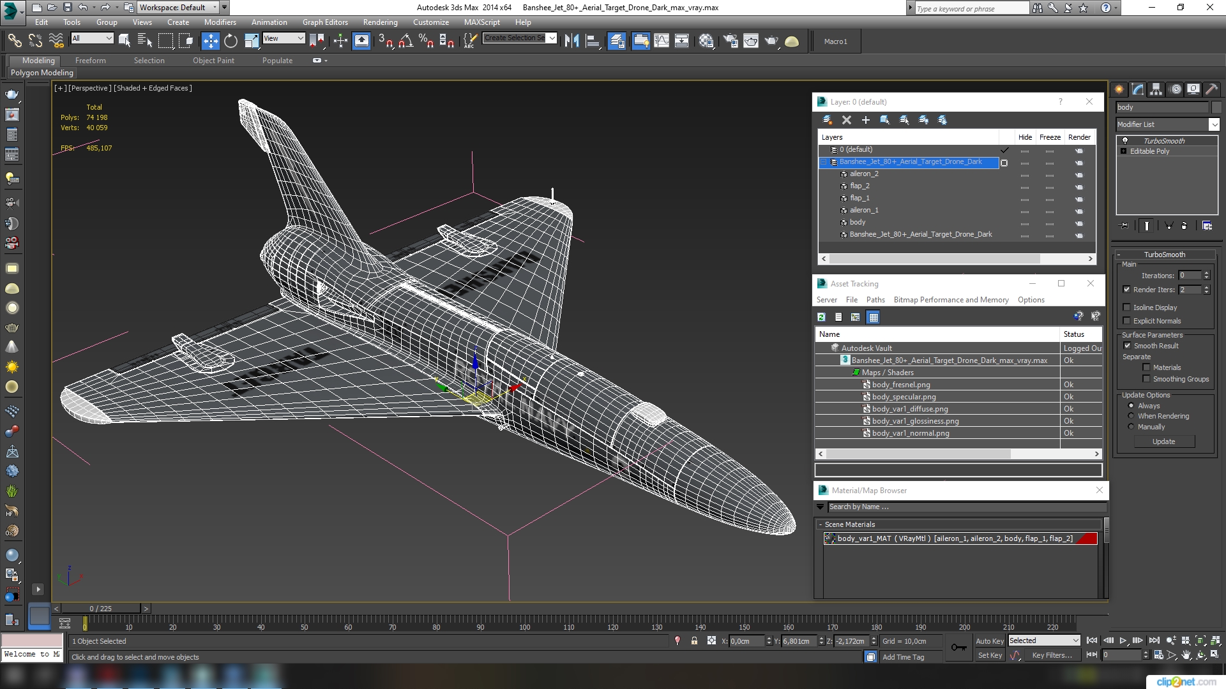Open the Rendering menu
Viewport: 1226px width, 689px height.
coord(380,22)
